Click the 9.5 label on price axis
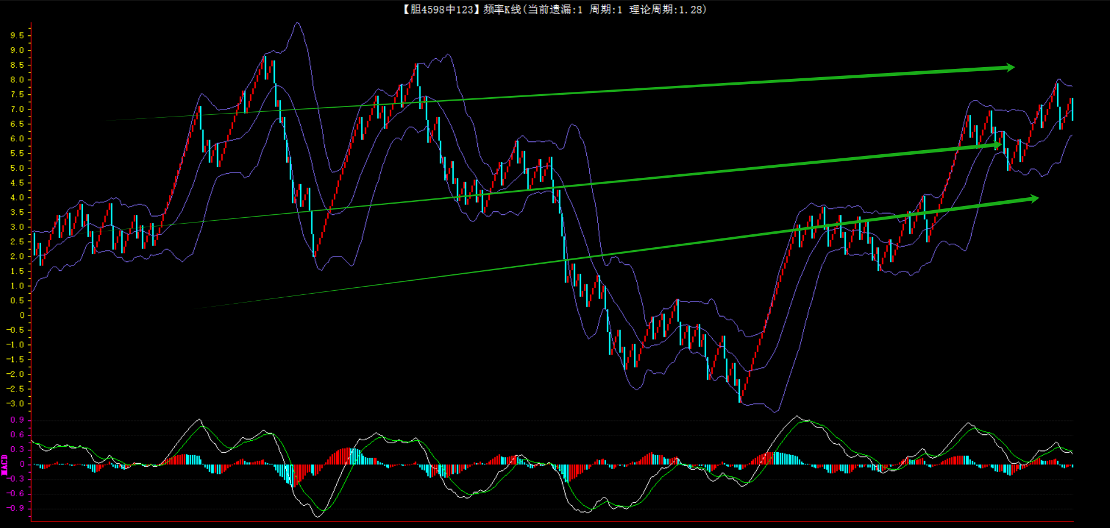This screenshot has height=528, width=1110. click(x=17, y=35)
